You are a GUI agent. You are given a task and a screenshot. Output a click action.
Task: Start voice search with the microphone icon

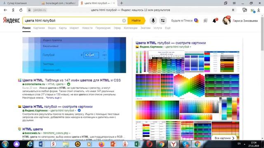153,21
